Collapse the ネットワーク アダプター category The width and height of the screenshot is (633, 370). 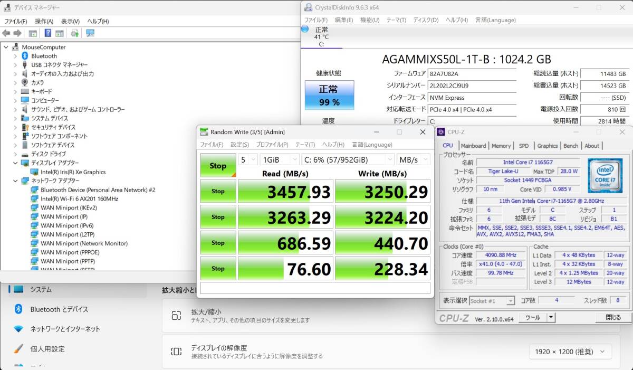[15, 181]
